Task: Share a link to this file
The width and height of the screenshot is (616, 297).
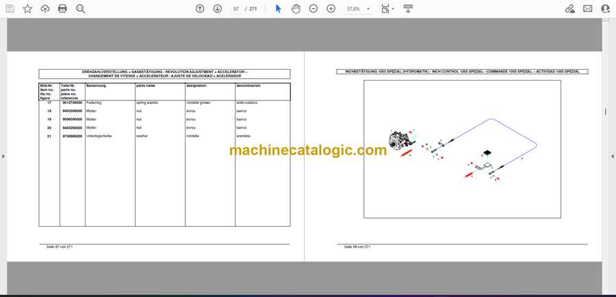Action: 569,9
